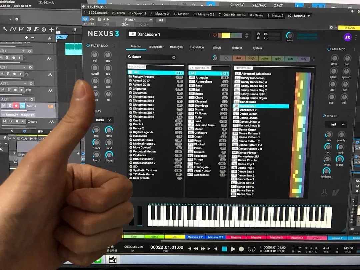360x270 pixels.
Task: Choose the Dancepiano 2k7 preset
Action: (x=259, y=156)
